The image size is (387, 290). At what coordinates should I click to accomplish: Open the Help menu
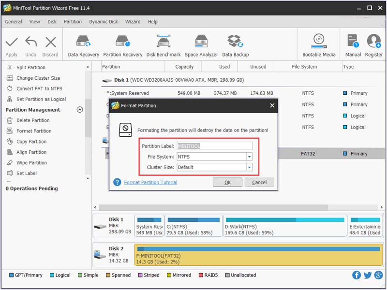[x=152, y=22]
